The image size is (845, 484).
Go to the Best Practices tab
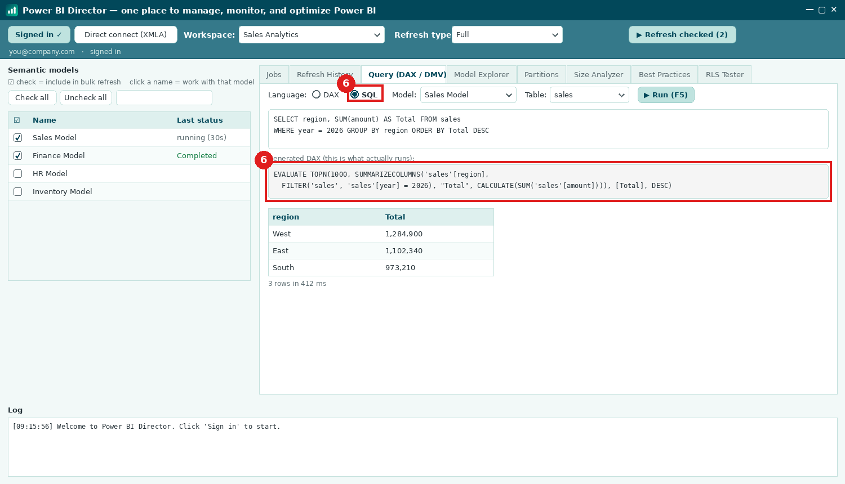664,74
